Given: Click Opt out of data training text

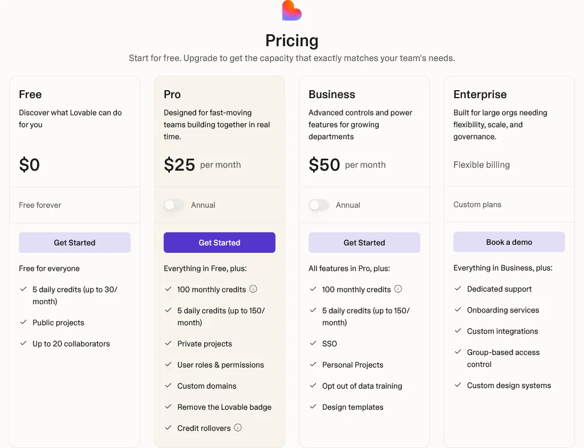Looking at the screenshot, I should pos(362,386).
